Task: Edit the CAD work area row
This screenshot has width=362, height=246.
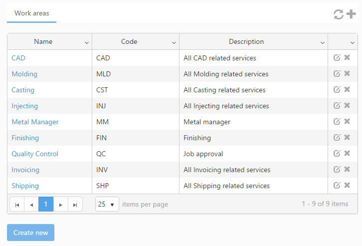Action: click(337, 58)
